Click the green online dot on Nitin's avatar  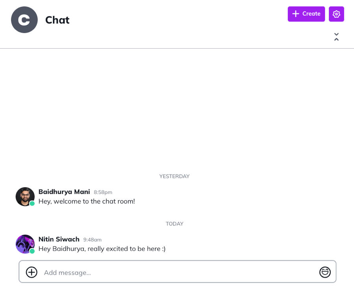(x=32, y=251)
